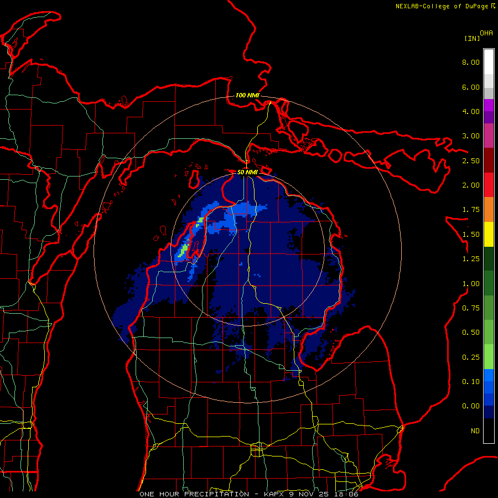
Task: Click the 1.75 legend value
Action: pos(471,209)
